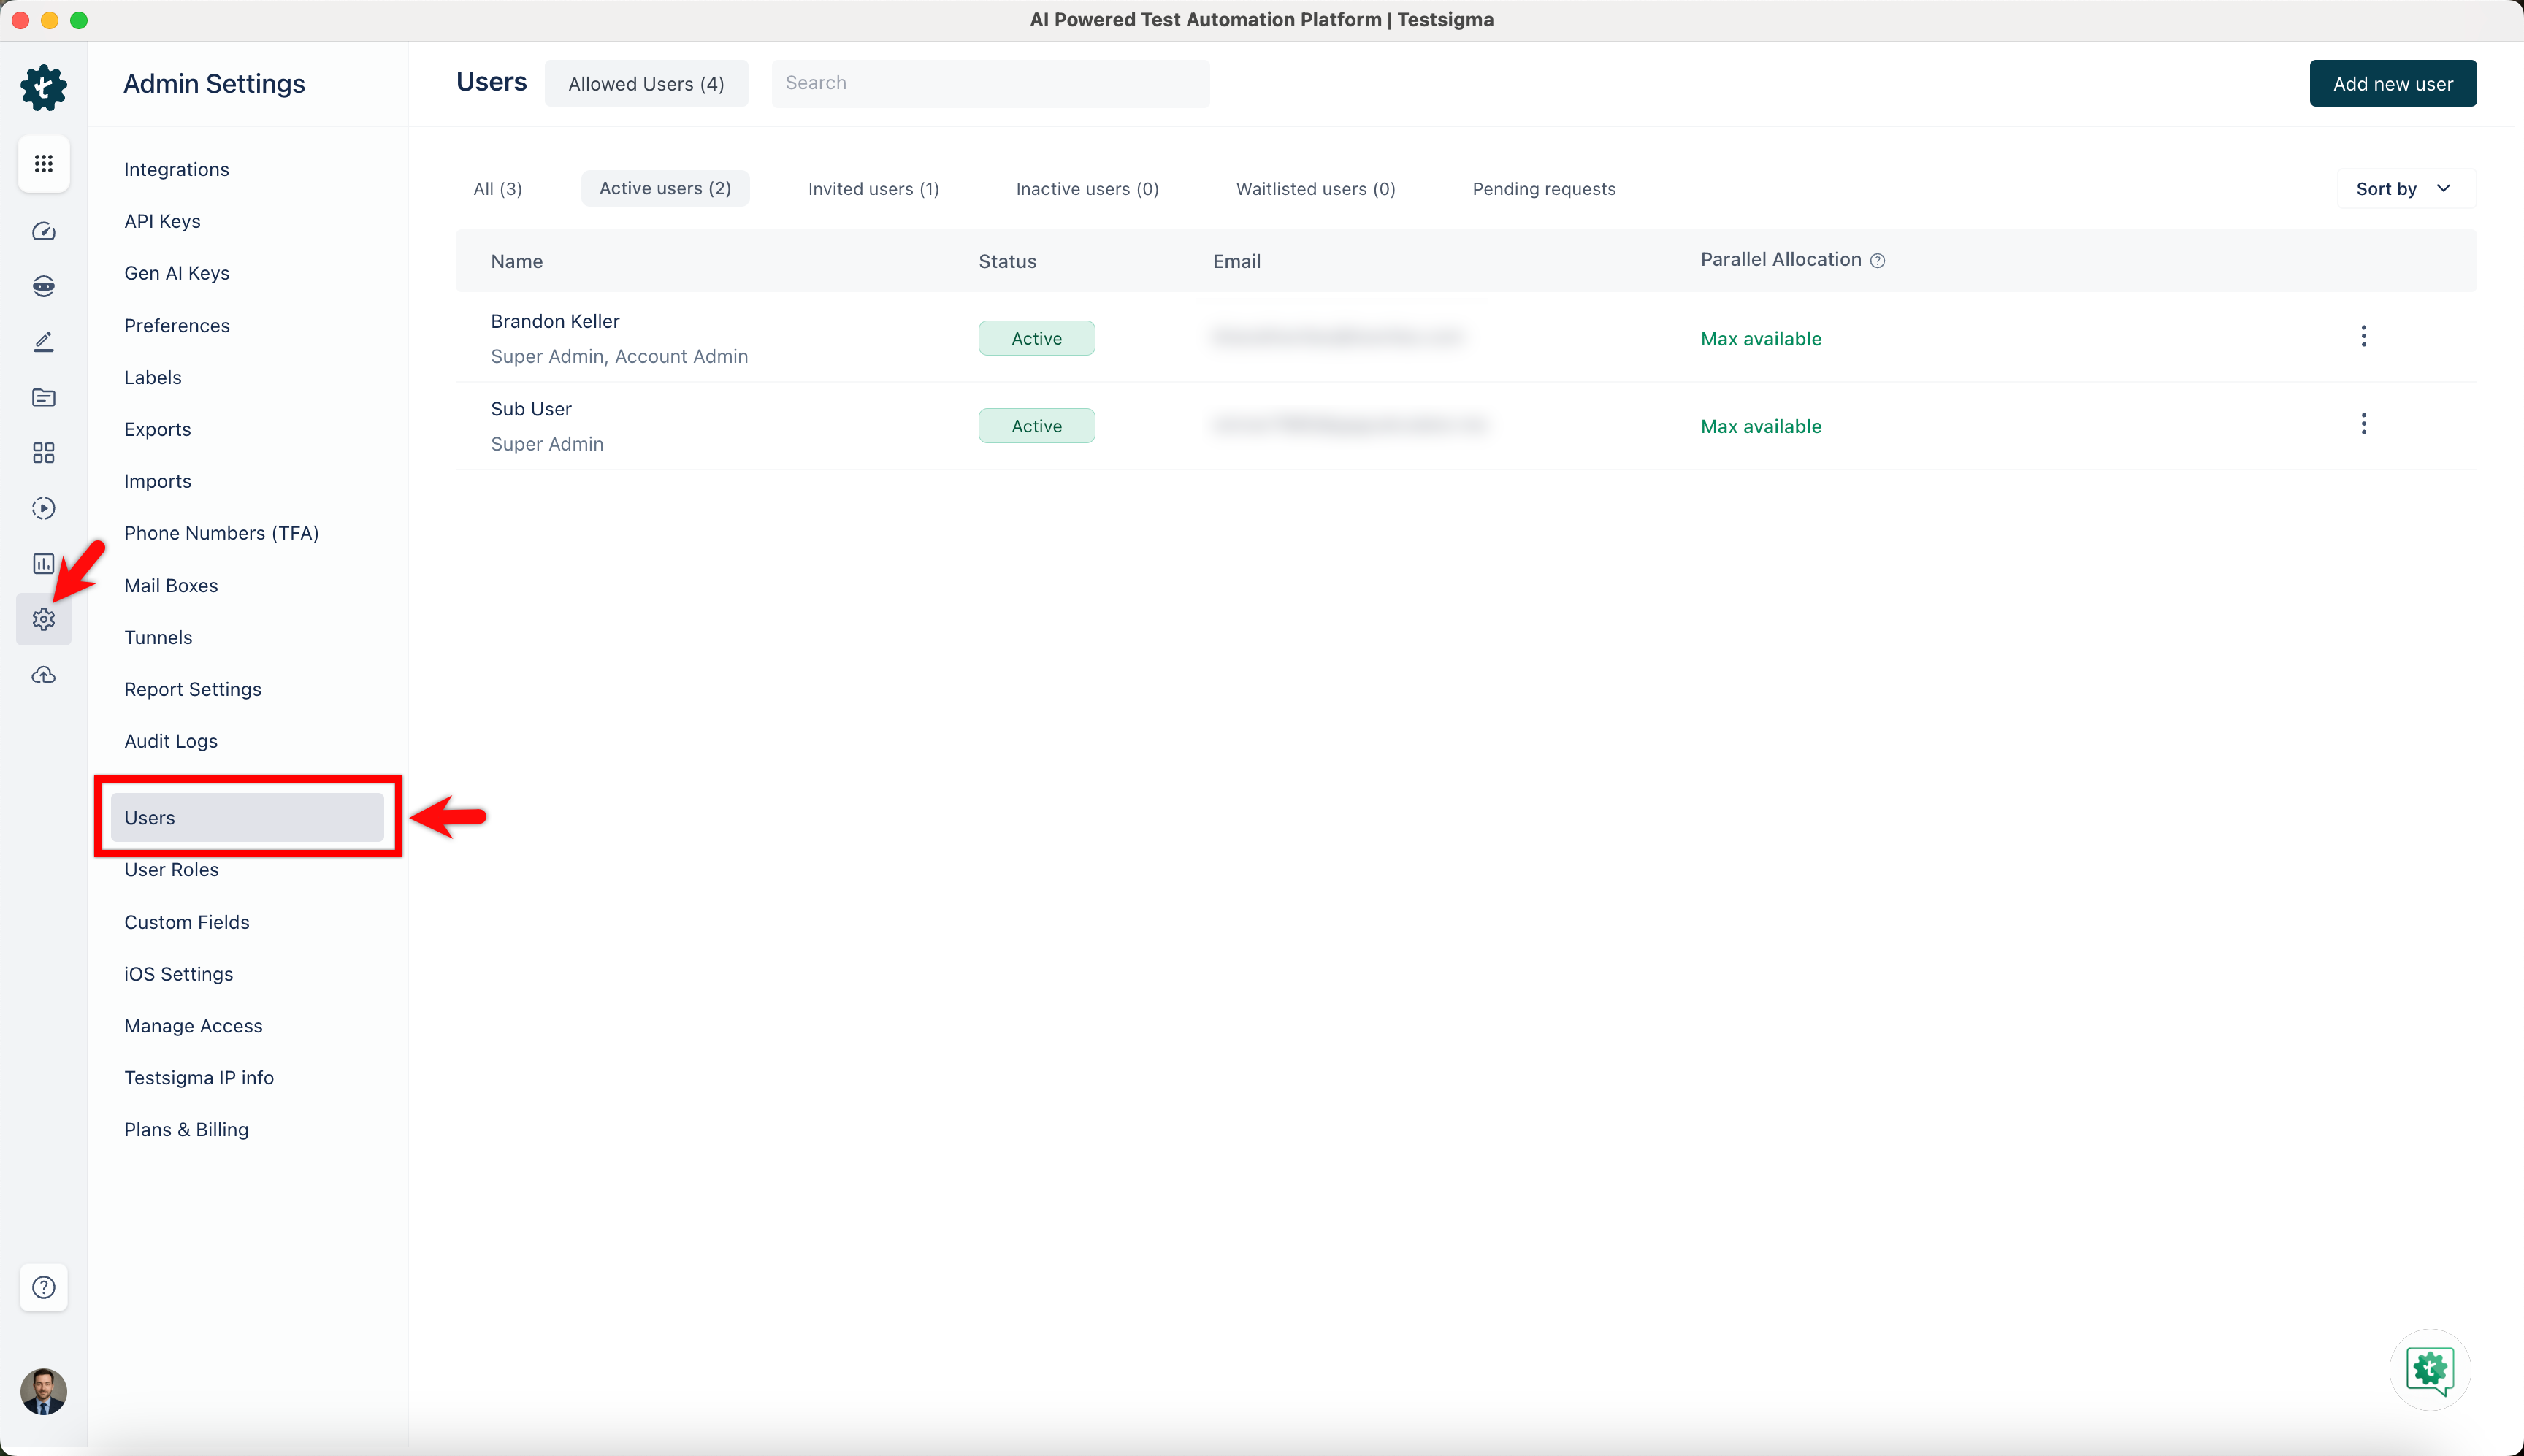Open the apps grid menu icon
Viewport: 2524px width, 1456px height.
tap(43, 163)
